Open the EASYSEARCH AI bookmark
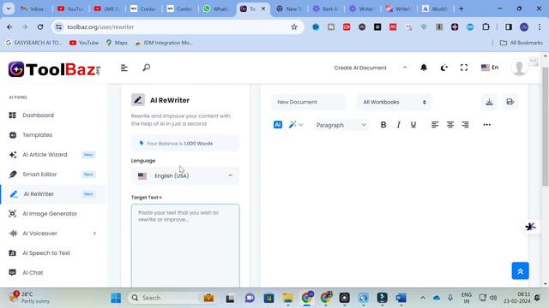The width and height of the screenshot is (549, 308). tap(33, 43)
